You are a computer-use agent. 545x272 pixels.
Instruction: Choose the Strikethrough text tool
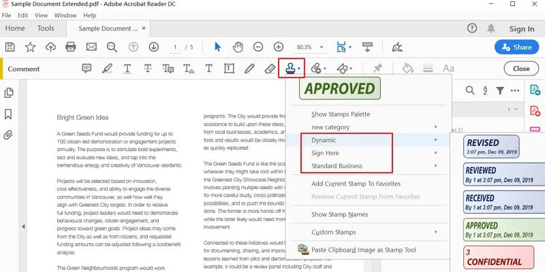coord(148,69)
